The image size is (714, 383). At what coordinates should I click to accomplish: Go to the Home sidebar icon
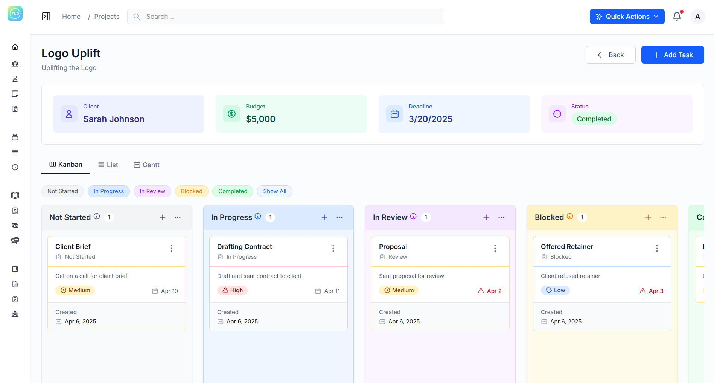(x=15, y=47)
